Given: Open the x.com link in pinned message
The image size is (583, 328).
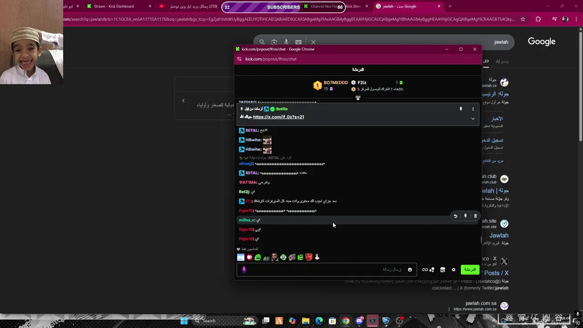Looking at the screenshot, I should [x=278, y=117].
